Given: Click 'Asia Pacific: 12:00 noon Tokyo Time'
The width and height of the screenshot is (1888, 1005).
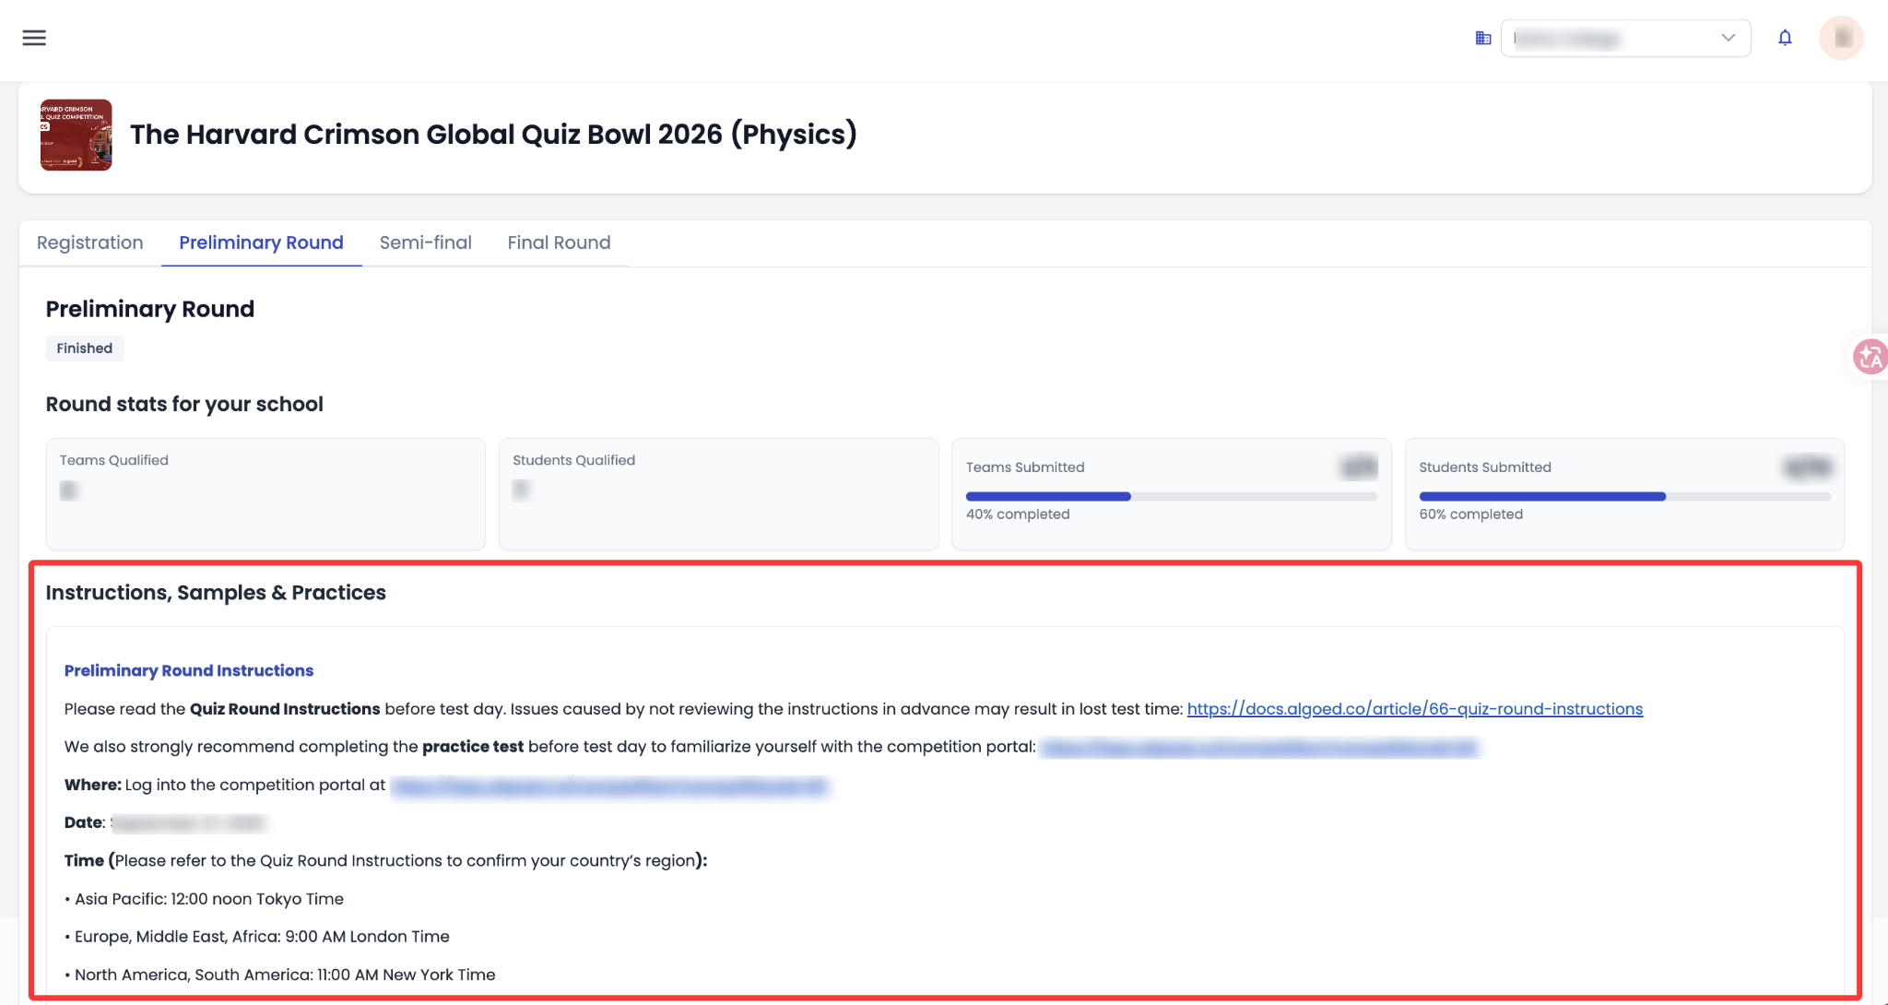Looking at the screenshot, I should [209, 899].
